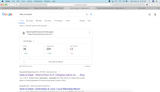
Task: Click the Safari reload page icon
Action: pyautogui.click(x=111, y=5)
